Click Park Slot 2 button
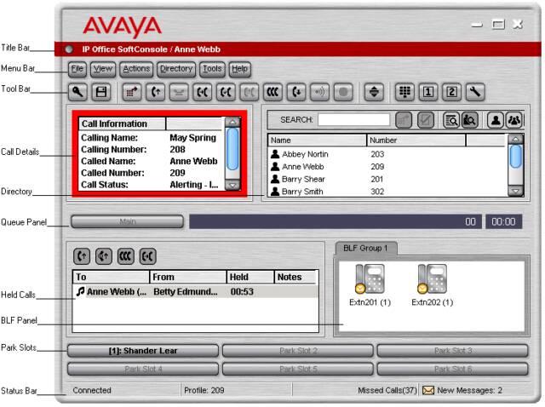Image resolution: width=545 pixels, height=407 pixels. pyautogui.click(x=298, y=351)
